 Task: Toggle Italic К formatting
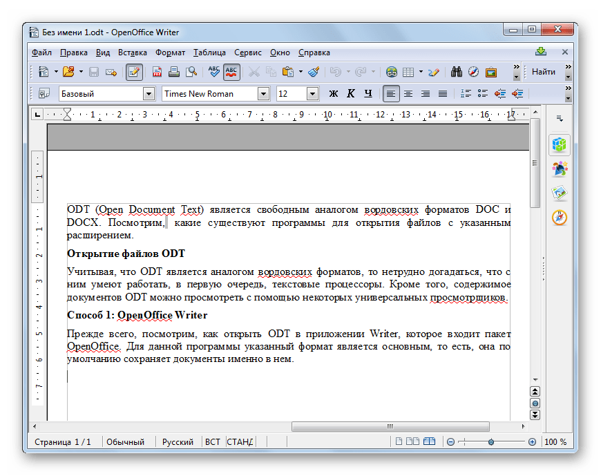[x=351, y=93]
